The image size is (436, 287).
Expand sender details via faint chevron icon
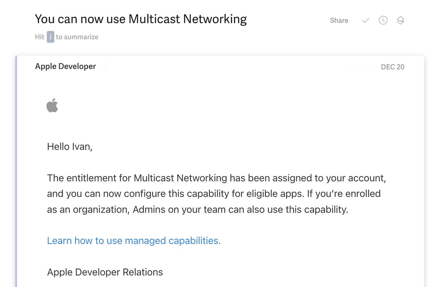point(106,66)
